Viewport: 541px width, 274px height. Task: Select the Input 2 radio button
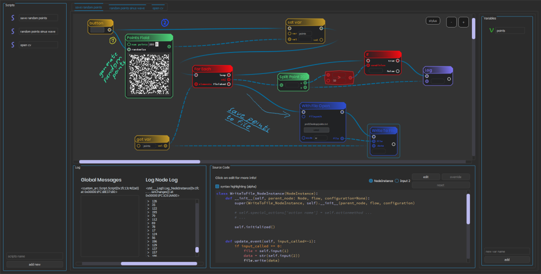397,180
